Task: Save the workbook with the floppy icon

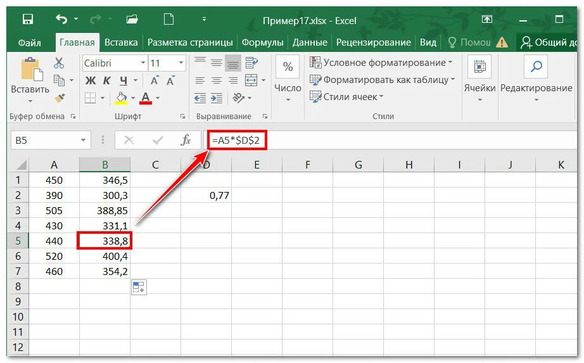Action: (x=28, y=19)
